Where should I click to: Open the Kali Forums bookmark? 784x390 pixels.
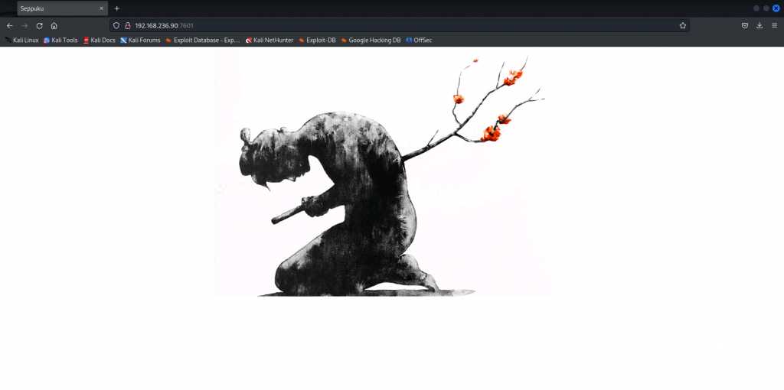coord(140,40)
